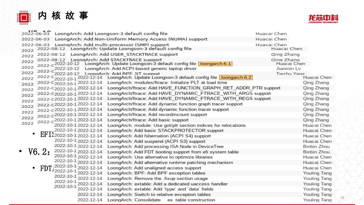Click the Add basic STACKPROTECTOR support commit

(165, 131)
